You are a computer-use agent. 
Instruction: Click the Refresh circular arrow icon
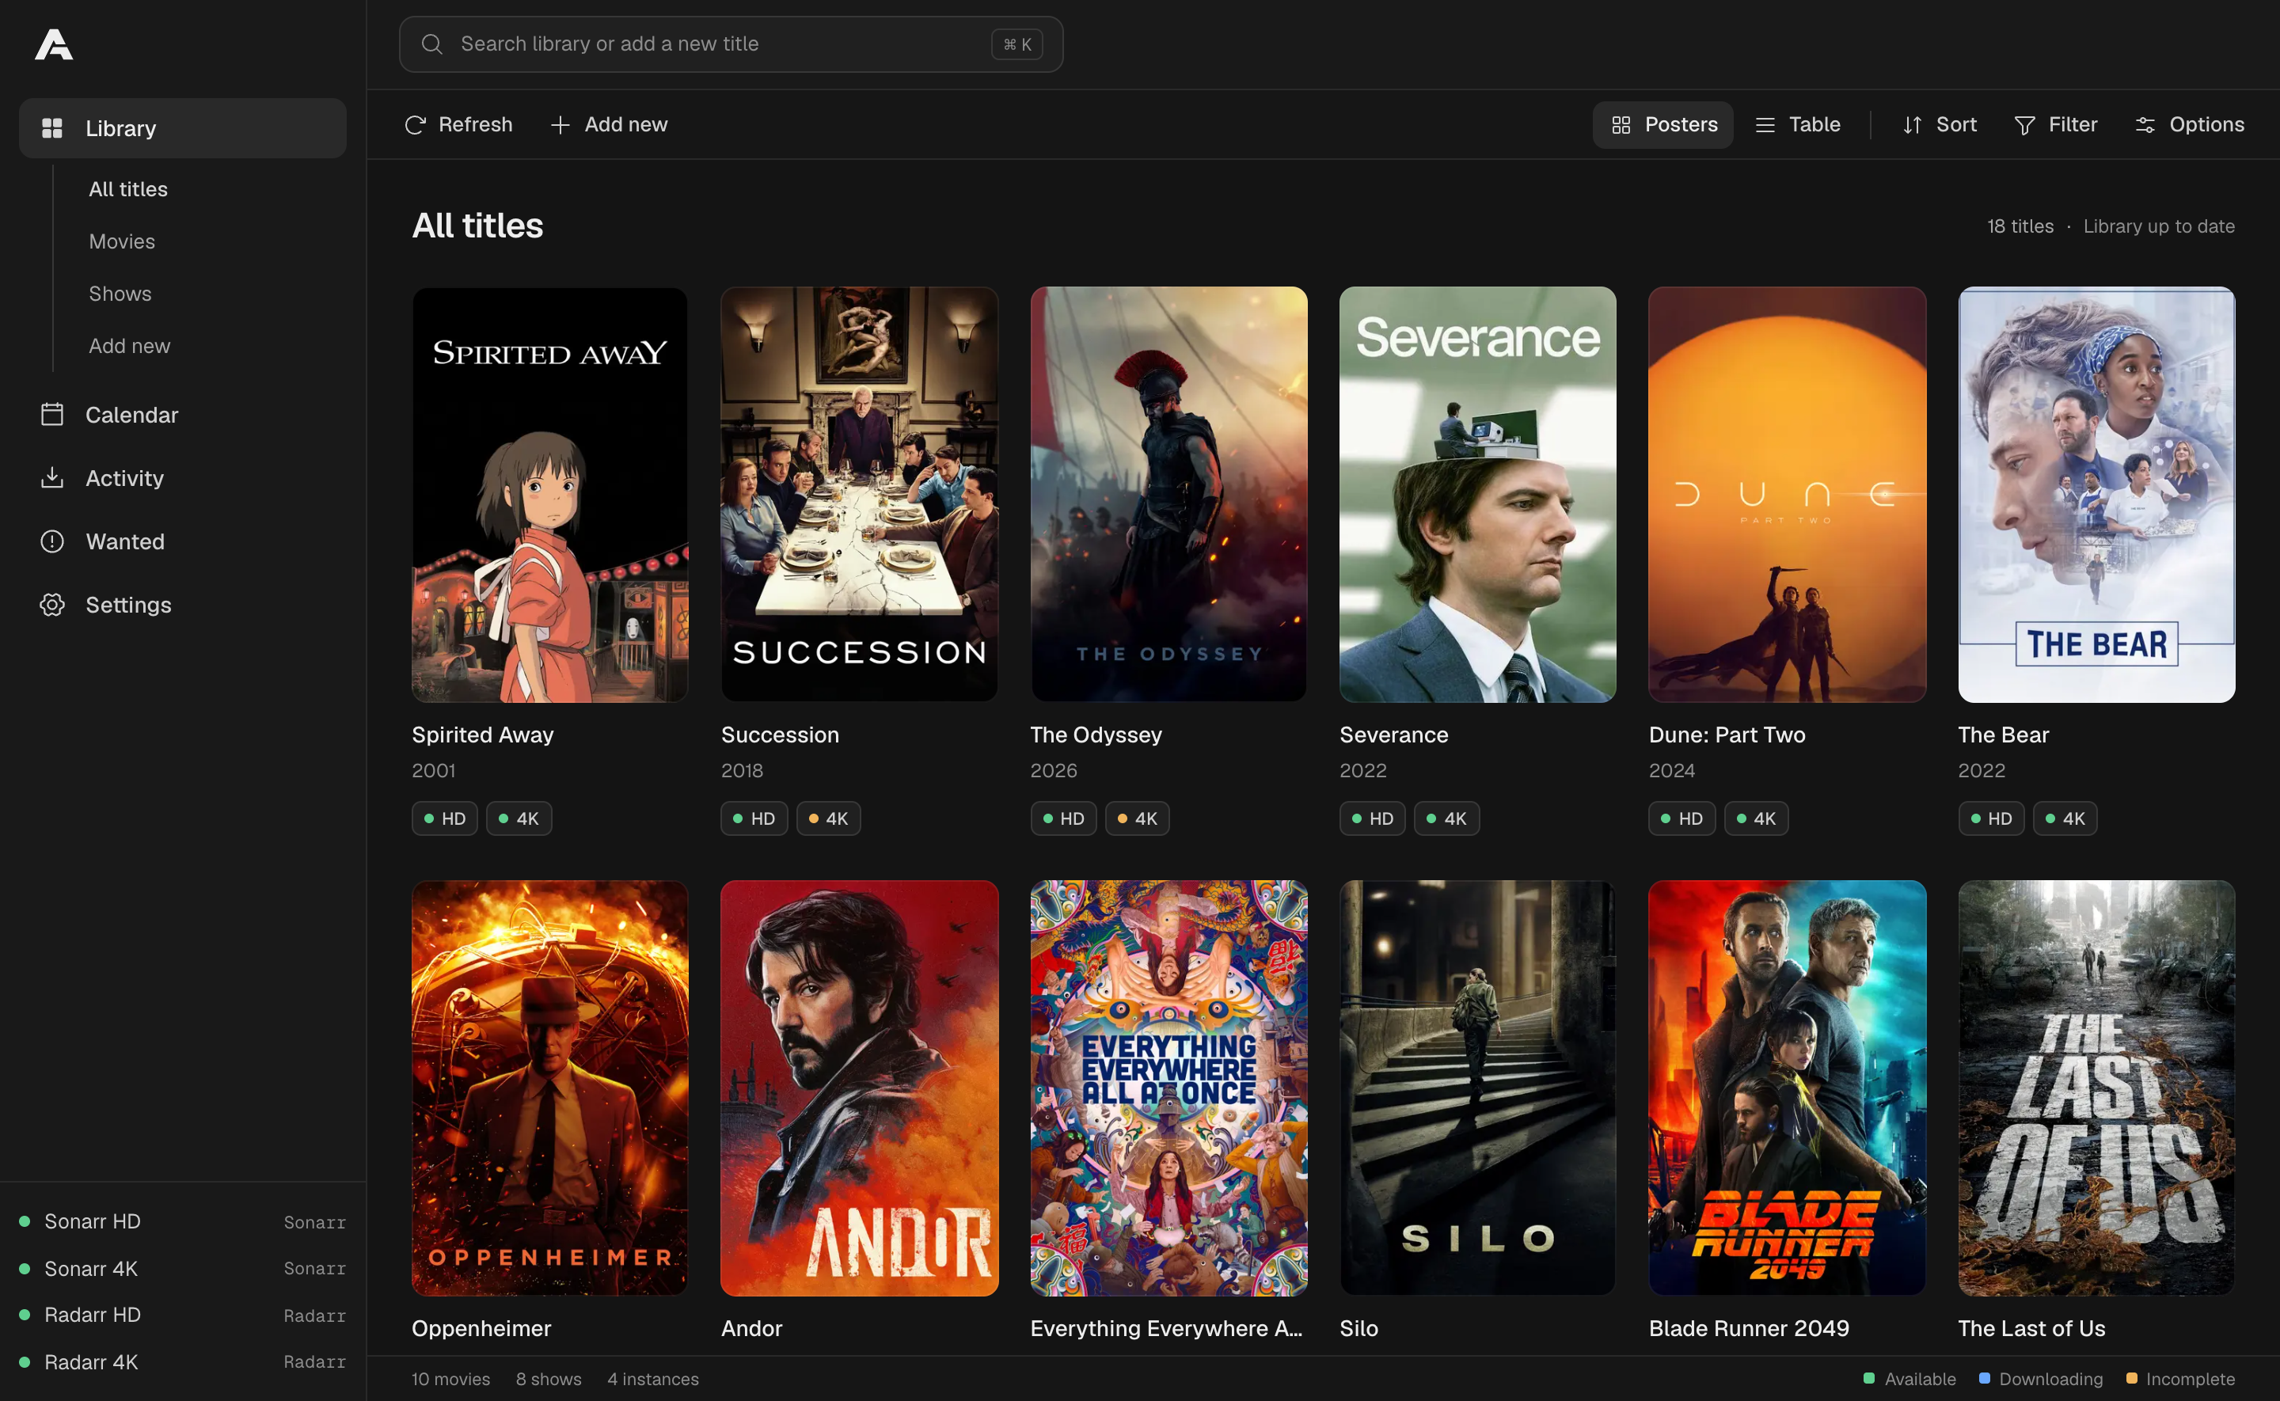pos(415,124)
